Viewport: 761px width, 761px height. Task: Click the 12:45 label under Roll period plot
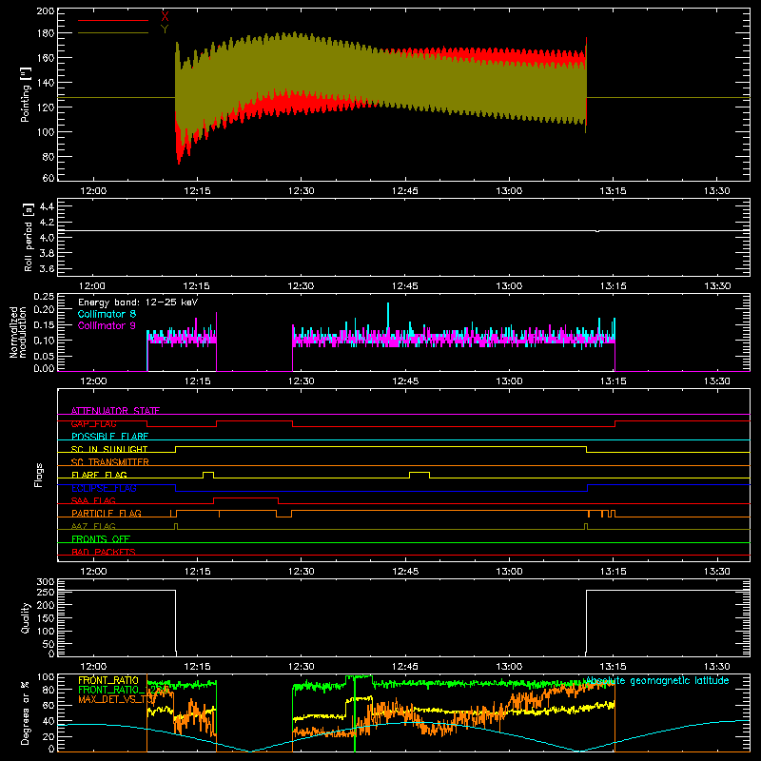(405, 286)
